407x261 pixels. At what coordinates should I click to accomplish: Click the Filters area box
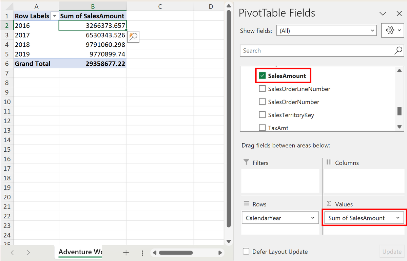280,181
